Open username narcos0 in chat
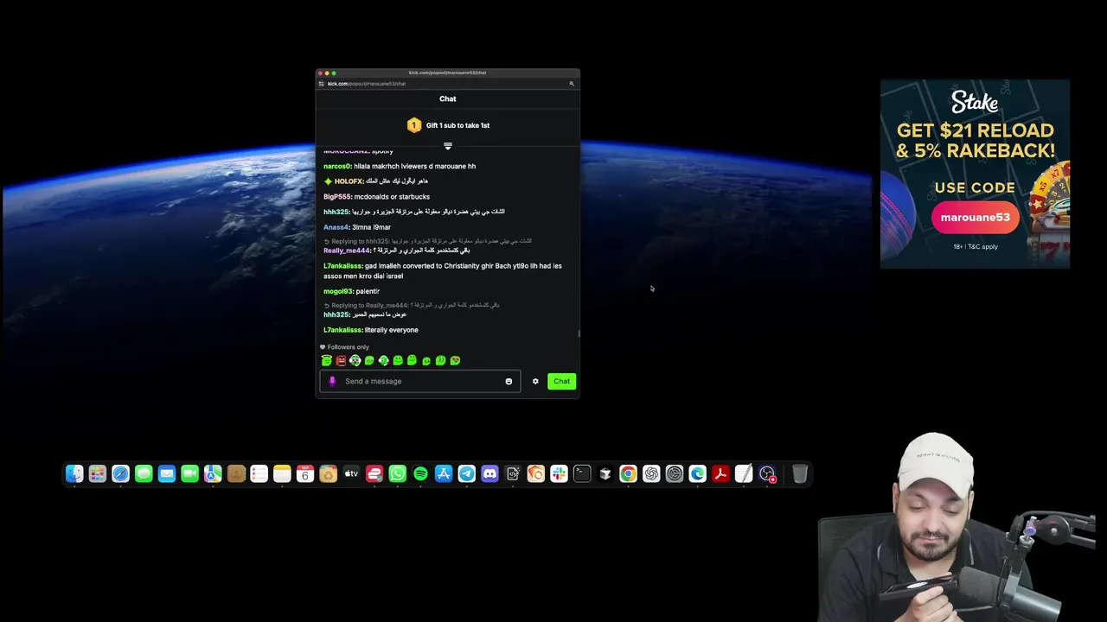Screen dimensions: 1107x622 click(x=337, y=166)
